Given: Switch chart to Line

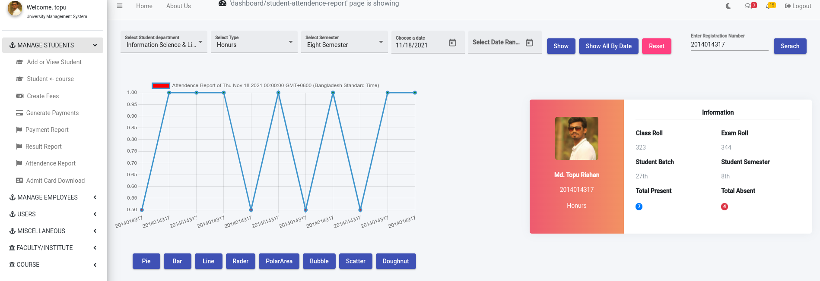Looking at the screenshot, I should pyautogui.click(x=209, y=261).
